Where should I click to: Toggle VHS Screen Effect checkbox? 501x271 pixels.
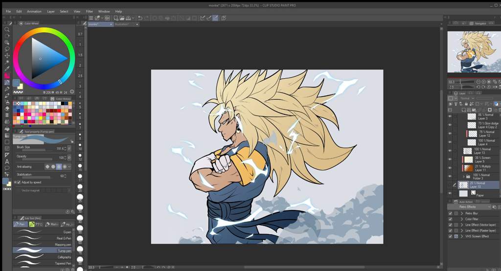click(450, 236)
